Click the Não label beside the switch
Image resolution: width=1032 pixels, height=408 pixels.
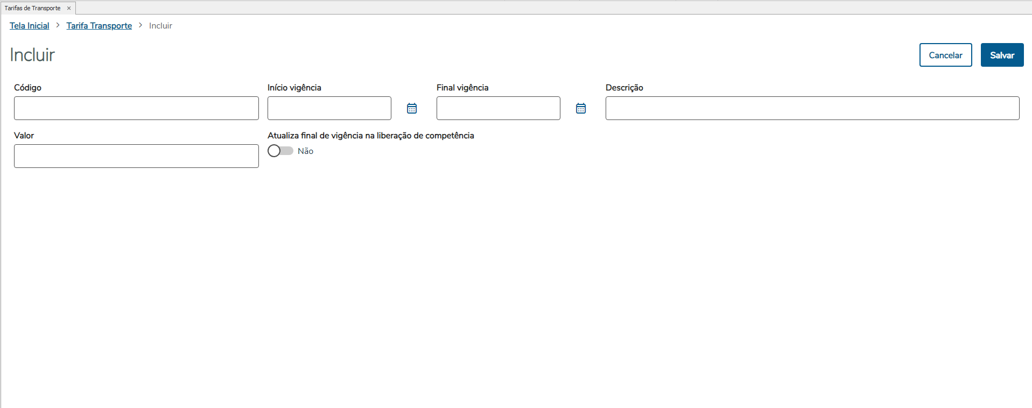pos(305,151)
